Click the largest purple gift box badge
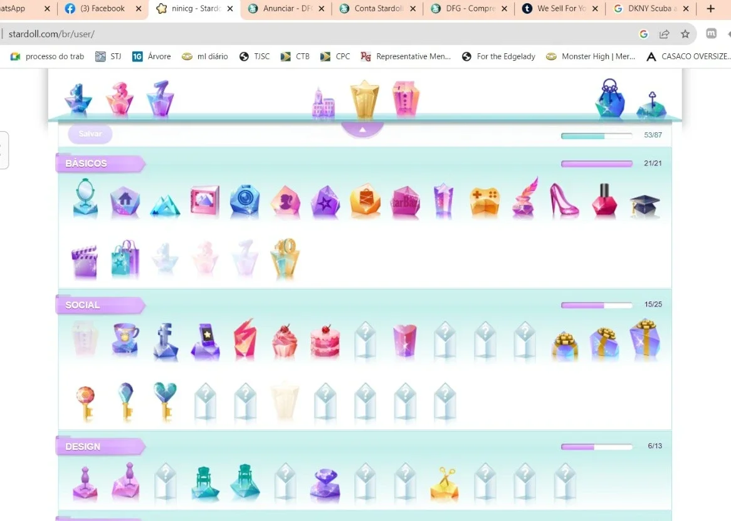The height and width of the screenshot is (521, 731). coord(645,339)
